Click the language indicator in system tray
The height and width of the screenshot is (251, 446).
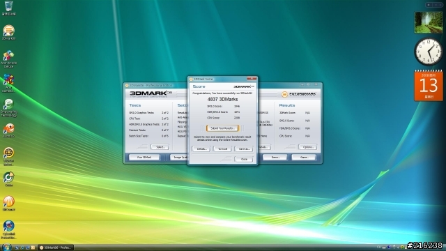(x=379, y=248)
